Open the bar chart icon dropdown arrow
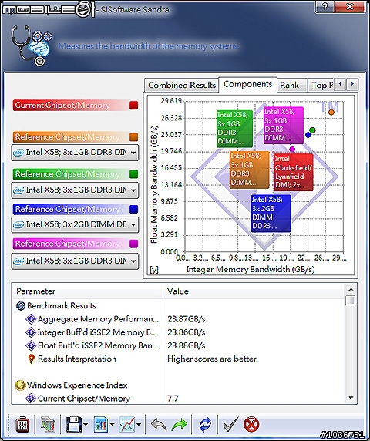 [x=112, y=425]
